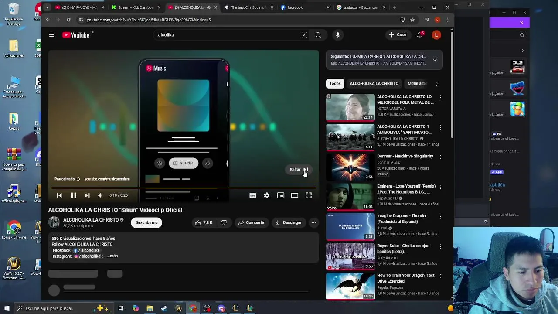Go to previous video in playlist

(59, 195)
